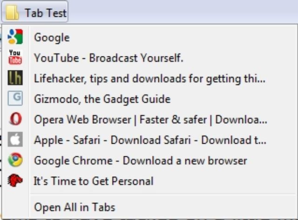Open the Opera Web Browser bookmark

click(x=150, y=120)
